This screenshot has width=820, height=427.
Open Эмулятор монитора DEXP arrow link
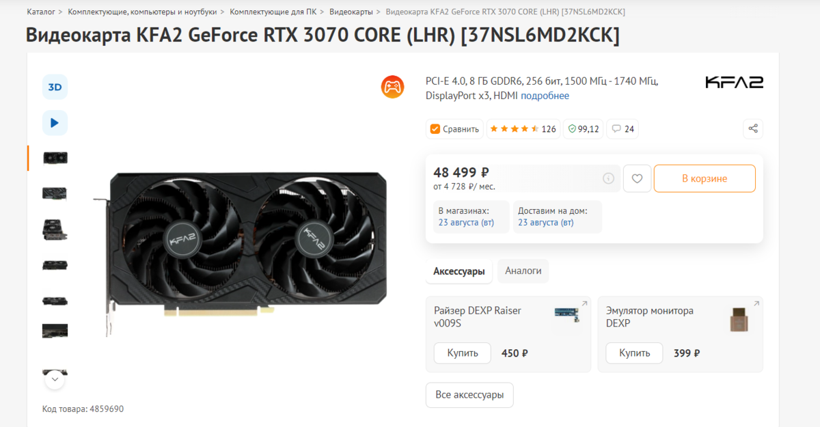756,304
